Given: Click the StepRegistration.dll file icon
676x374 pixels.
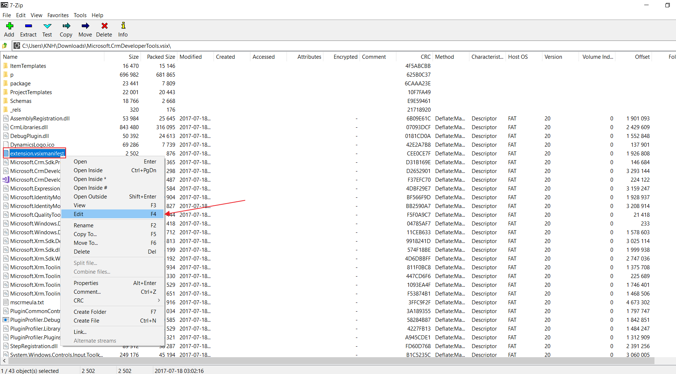Looking at the screenshot, I should coord(6,346).
